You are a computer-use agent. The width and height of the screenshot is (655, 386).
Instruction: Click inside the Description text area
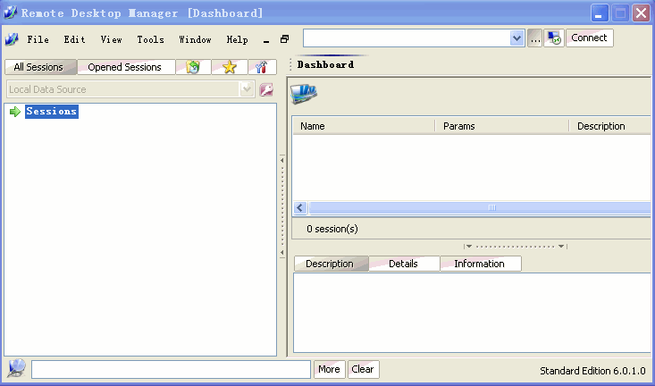pyautogui.click(x=472, y=313)
